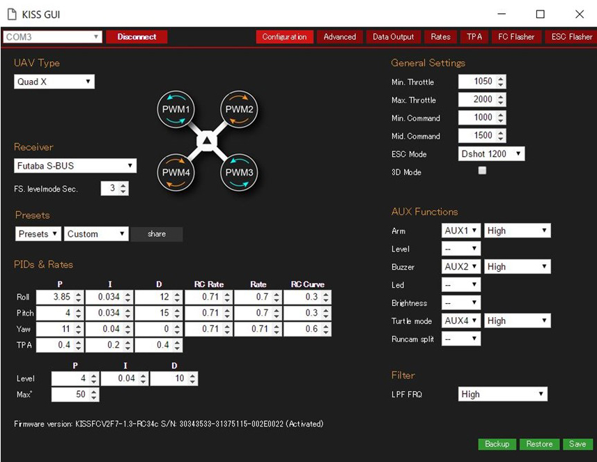Click the Pitch Rate field
This screenshot has width=597, height=462.
258,313
